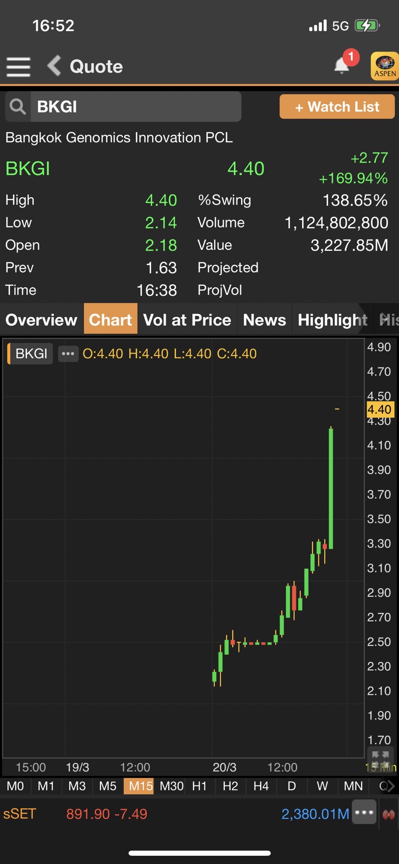The height and width of the screenshot is (864, 399).
Task: Tap the Prev close 1.63
Action: (x=161, y=268)
